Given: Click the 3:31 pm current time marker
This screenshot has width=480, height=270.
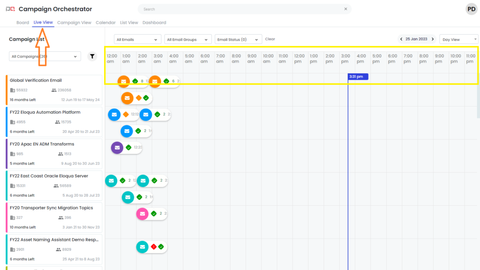Looking at the screenshot, I should [x=358, y=77].
